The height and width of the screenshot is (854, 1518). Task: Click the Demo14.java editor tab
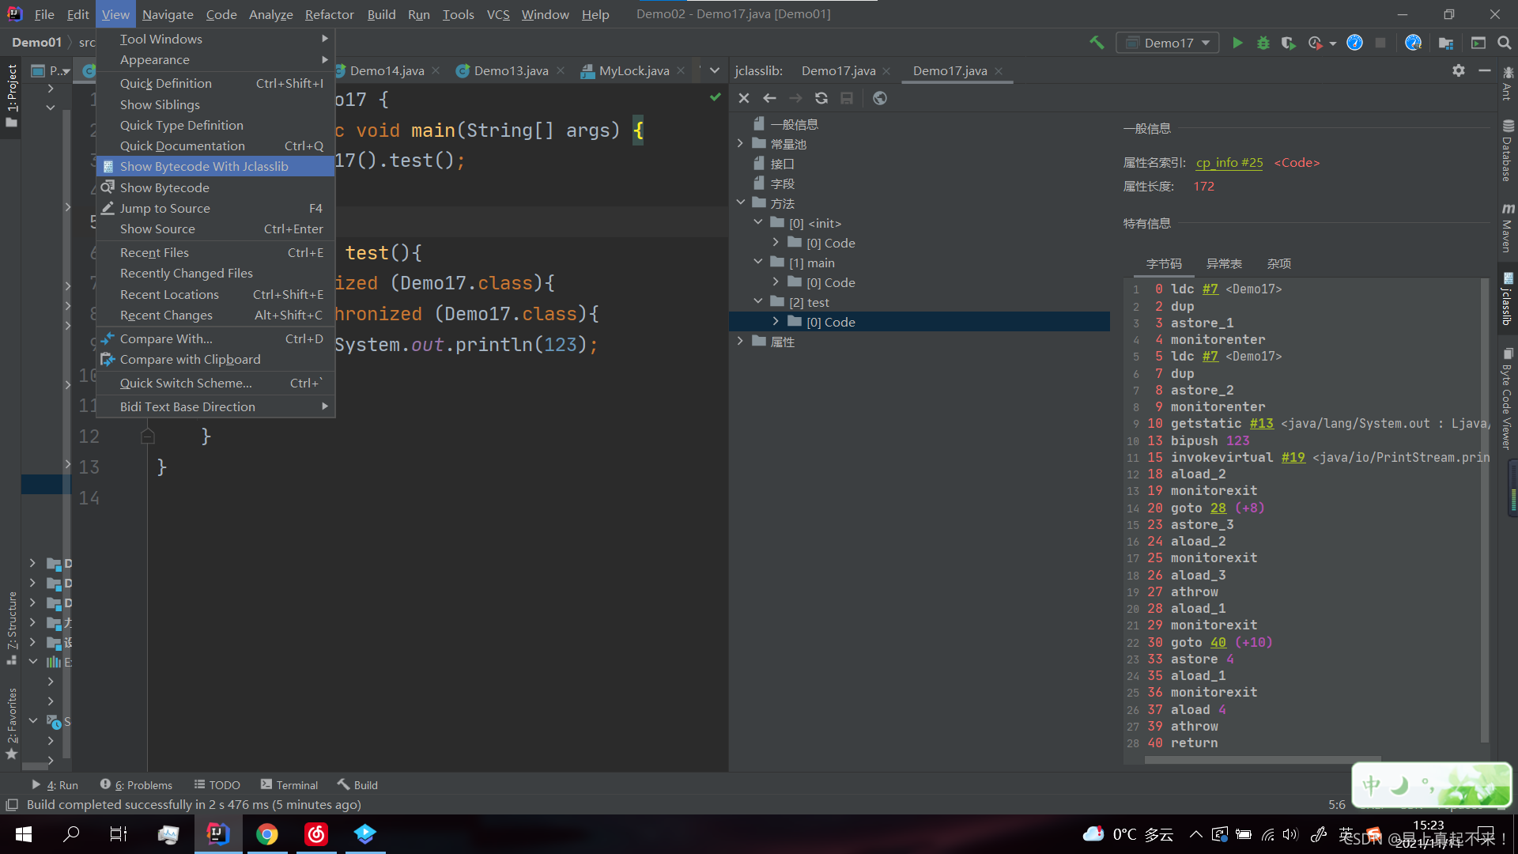point(387,70)
